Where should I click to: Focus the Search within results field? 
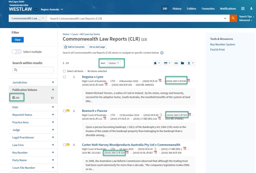pyautogui.click(x=33, y=70)
